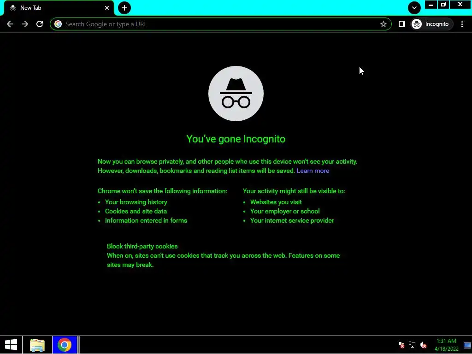Click the show desktop button in the taskbar
Viewport: 472px width, 354px height.
click(467, 345)
